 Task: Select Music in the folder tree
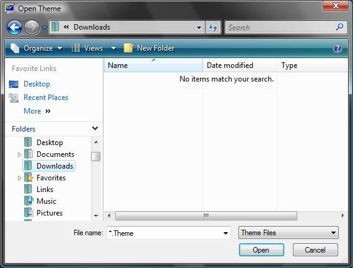click(46, 201)
